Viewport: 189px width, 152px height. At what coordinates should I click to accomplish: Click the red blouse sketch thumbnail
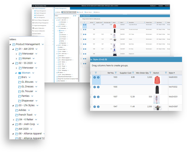(156, 80)
